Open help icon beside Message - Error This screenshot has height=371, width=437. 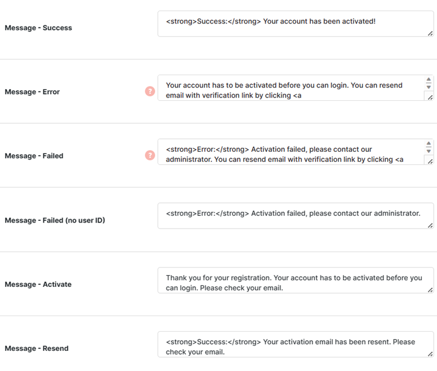coord(150,91)
